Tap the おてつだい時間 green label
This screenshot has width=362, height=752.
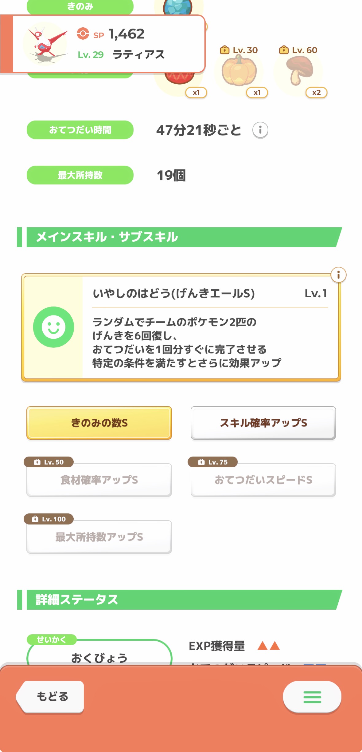click(x=80, y=130)
